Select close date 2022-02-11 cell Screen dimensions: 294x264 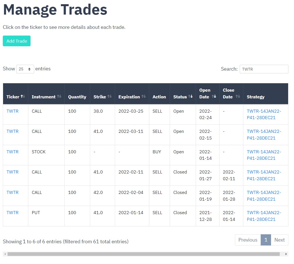point(231,175)
